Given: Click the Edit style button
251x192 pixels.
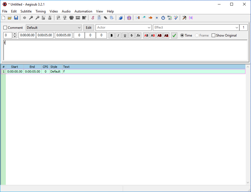Looking at the screenshot, I should coord(88,28).
